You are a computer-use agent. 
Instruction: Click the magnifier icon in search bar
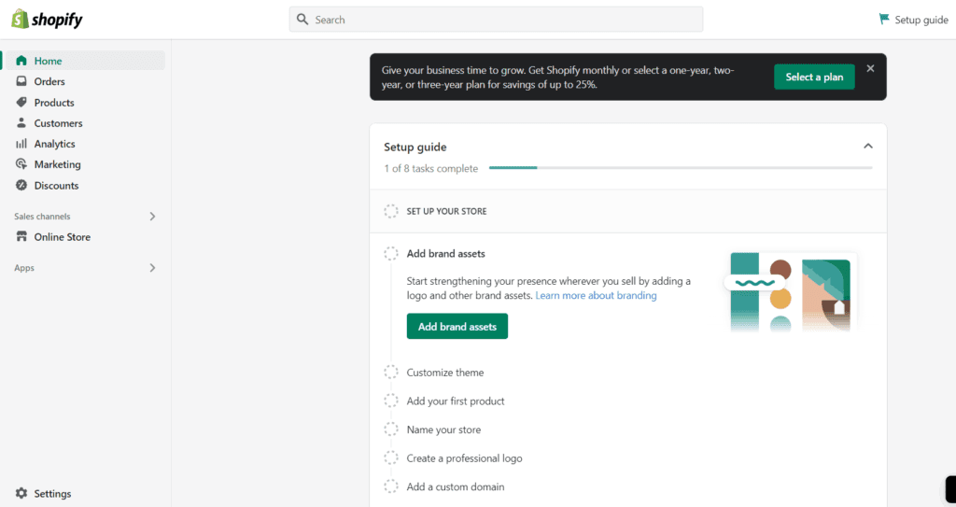pyautogui.click(x=302, y=20)
